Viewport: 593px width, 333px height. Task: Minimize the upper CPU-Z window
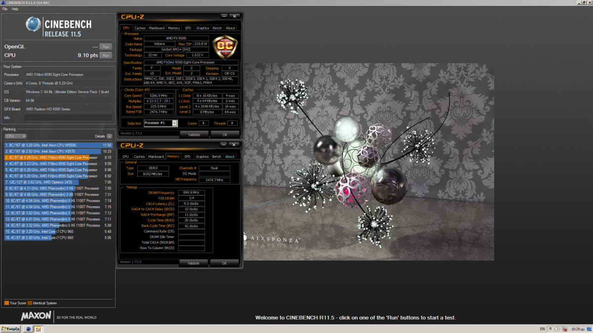click(224, 16)
